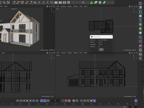Click the Record Active Objects button
Screen dimensions: 144x108
click(x=63, y=101)
